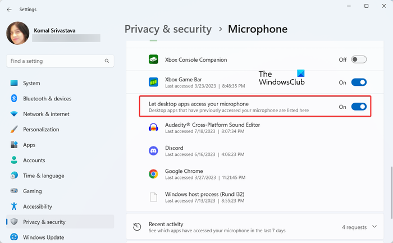Enable Xbox Console Companion microphone access
Screen dimensions: 393x243
[359, 59]
